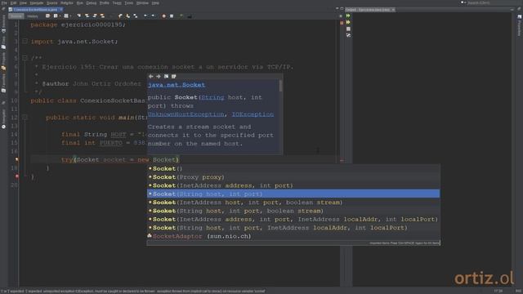Screen dimensions: 523x294
Task: Switch the editor to History view
Action: [x=33, y=16]
